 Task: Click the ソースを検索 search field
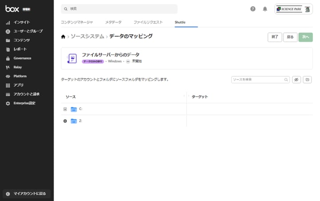(x=258, y=80)
